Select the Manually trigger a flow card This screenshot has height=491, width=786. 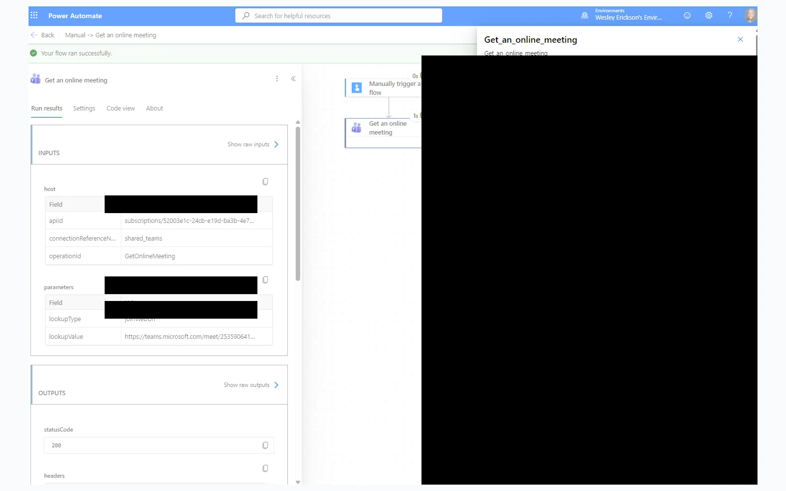[383, 88]
